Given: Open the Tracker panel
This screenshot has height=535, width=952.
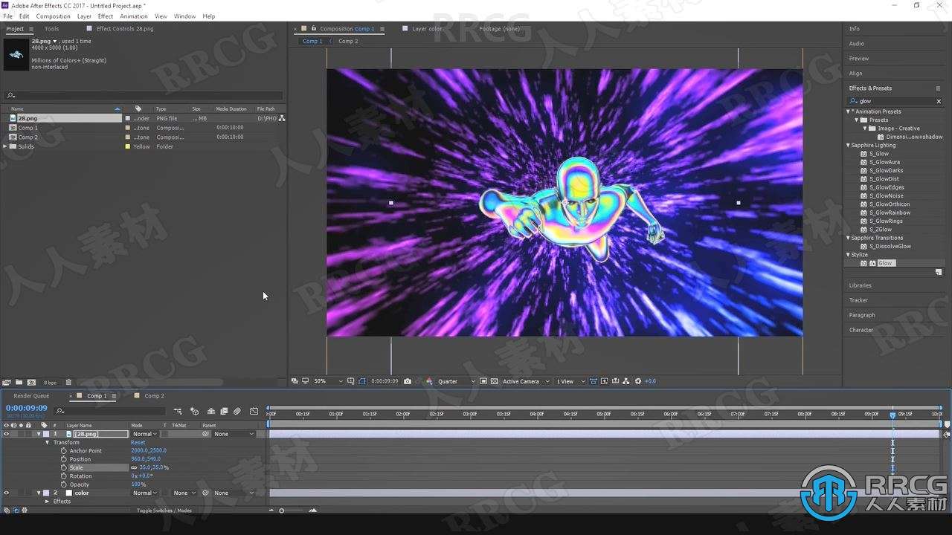Looking at the screenshot, I should pyautogui.click(x=858, y=300).
